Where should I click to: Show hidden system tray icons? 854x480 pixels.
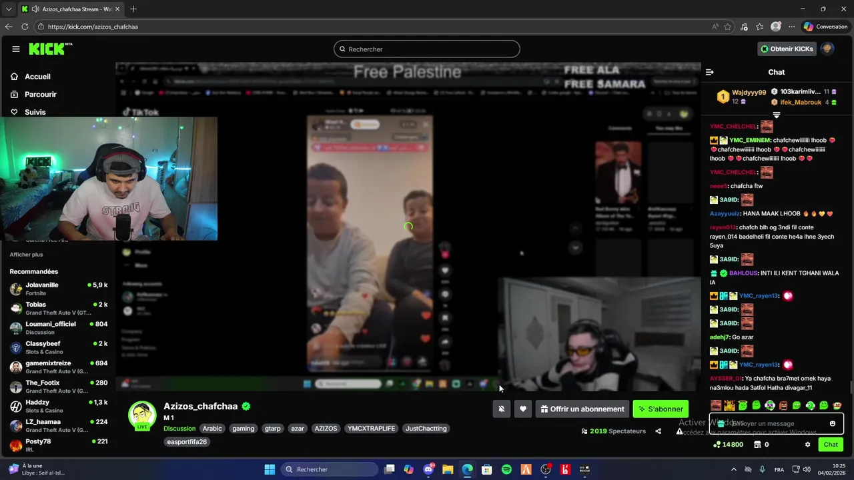(x=734, y=469)
